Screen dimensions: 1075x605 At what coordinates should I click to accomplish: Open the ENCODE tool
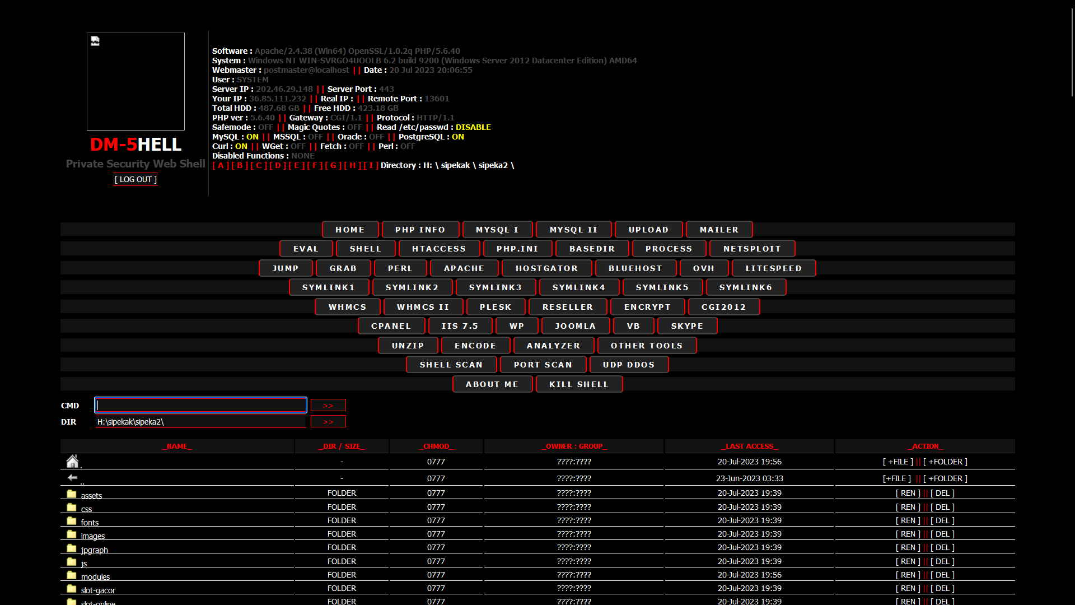point(476,346)
